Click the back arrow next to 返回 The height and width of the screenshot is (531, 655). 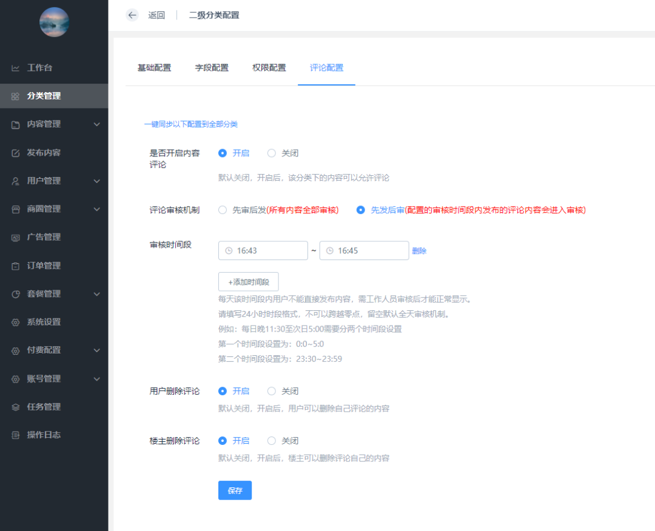coord(132,15)
